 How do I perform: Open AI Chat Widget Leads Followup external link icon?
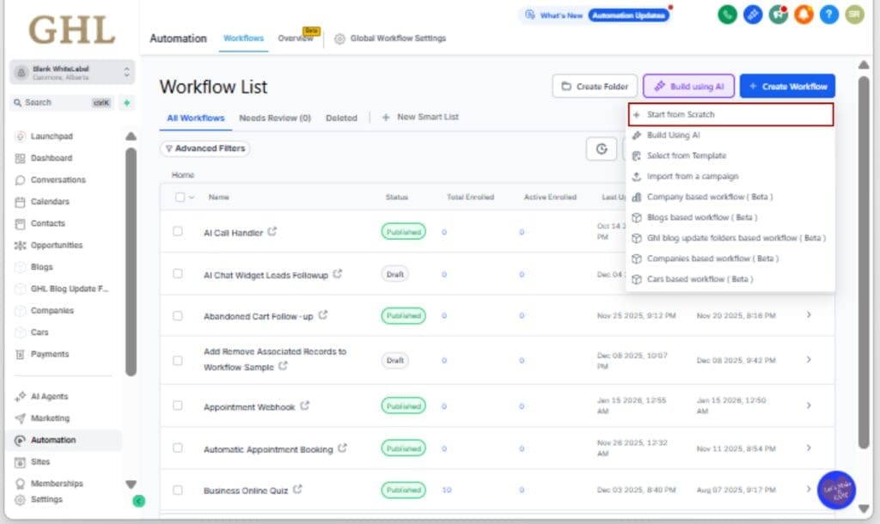[337, 274]
